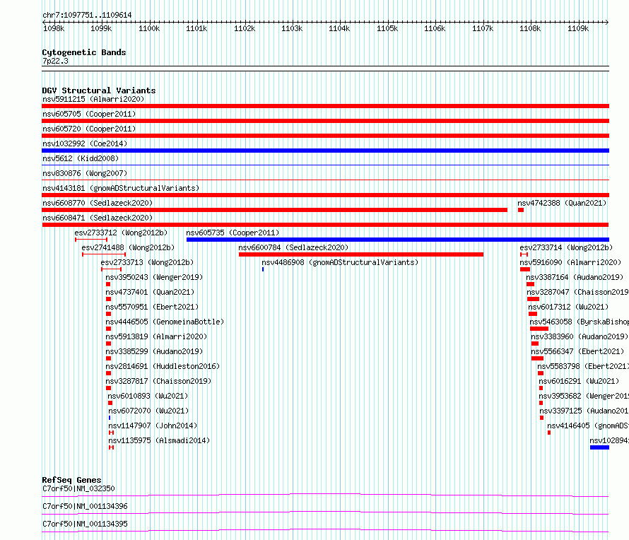Viewport: 629px width, 540px height.
Task: Click nsv6016291 (Wu2021) label
Action: pos(579,381)
